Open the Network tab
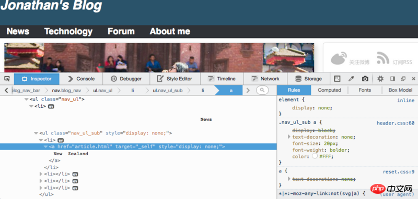 click(265, 79)
